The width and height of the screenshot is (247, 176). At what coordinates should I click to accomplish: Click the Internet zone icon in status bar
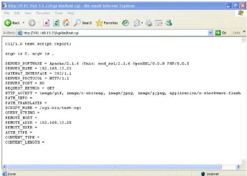[x=203, y=174]
